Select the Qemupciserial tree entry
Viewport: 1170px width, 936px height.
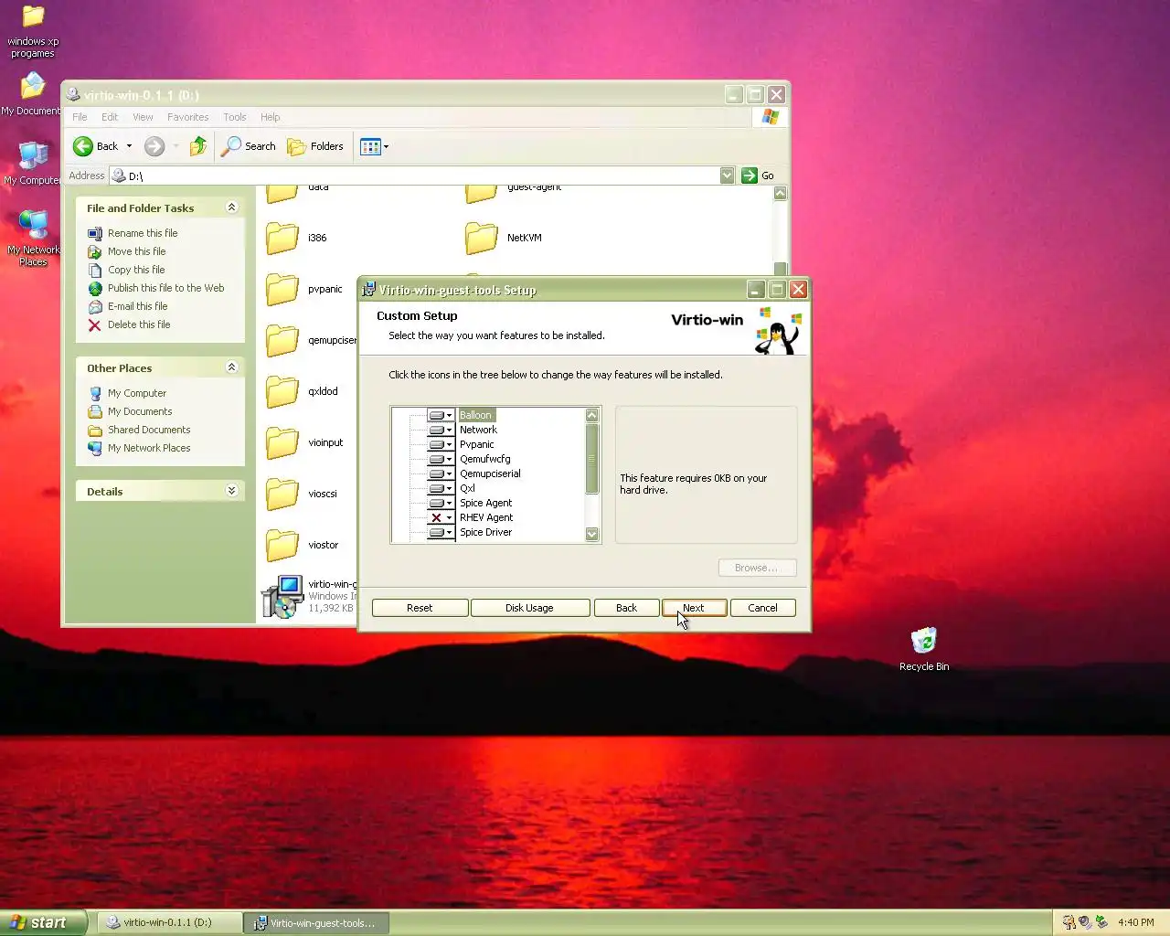tap(490, 473)
